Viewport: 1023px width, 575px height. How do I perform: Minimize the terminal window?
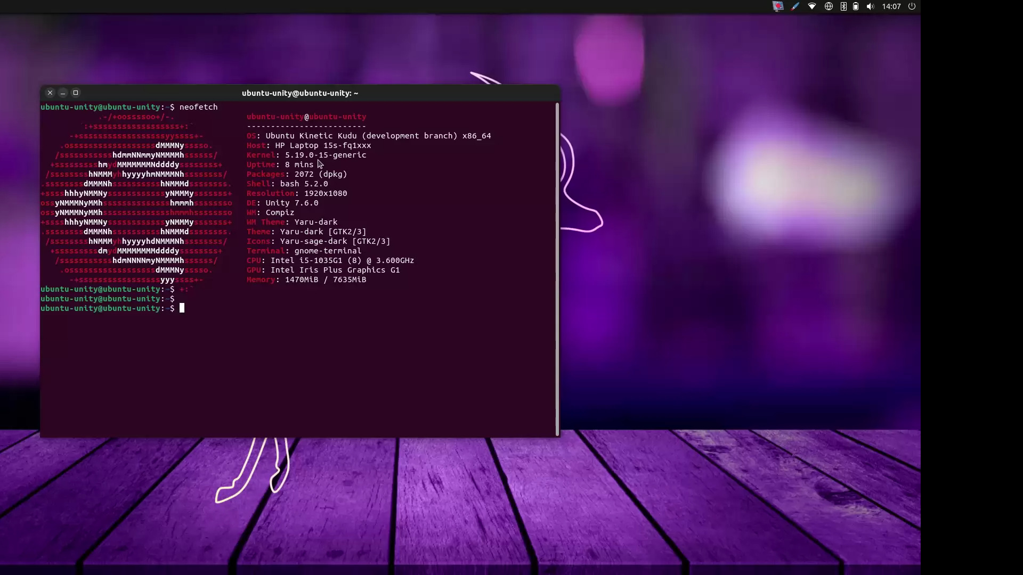click(63, 93)
